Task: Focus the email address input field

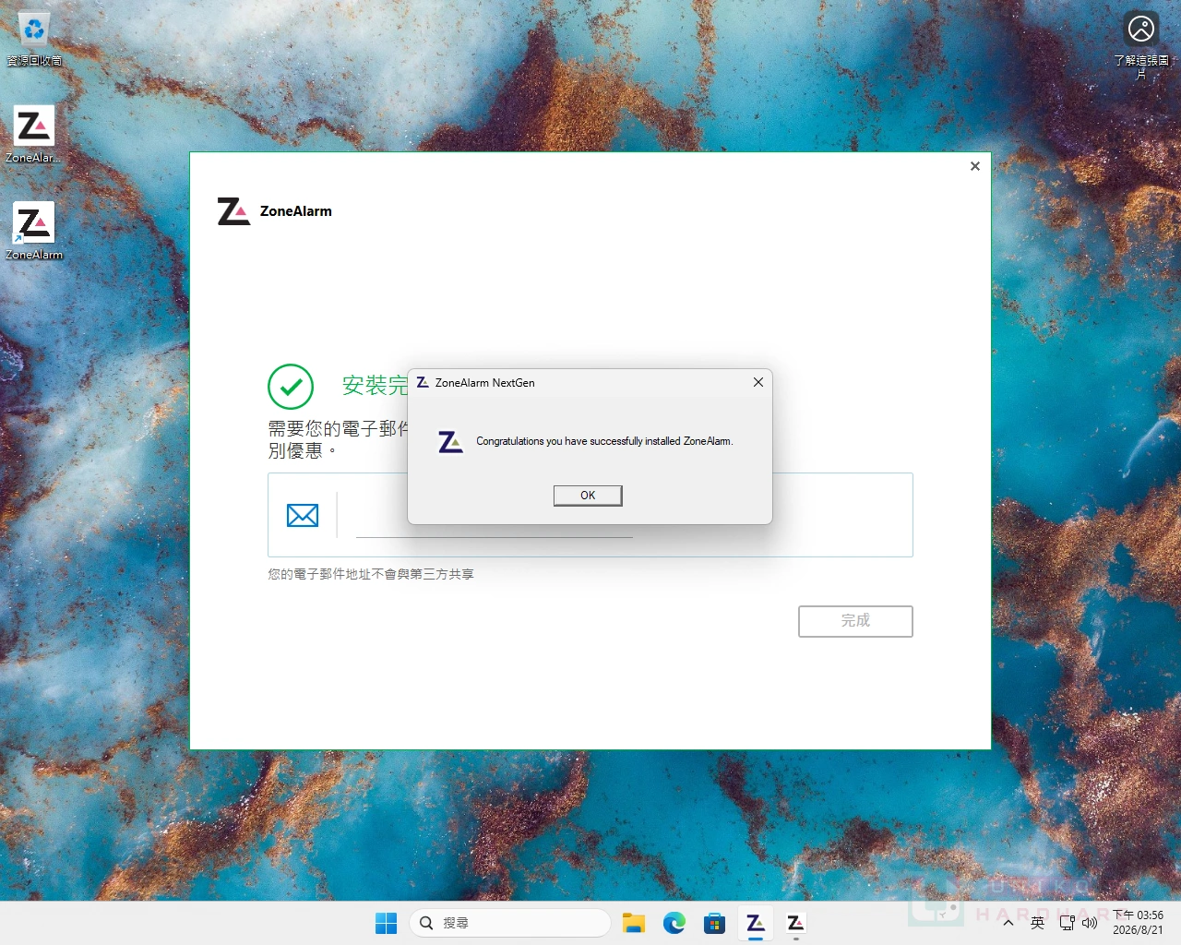Action: pyautogui.click(x=495, y=517)
